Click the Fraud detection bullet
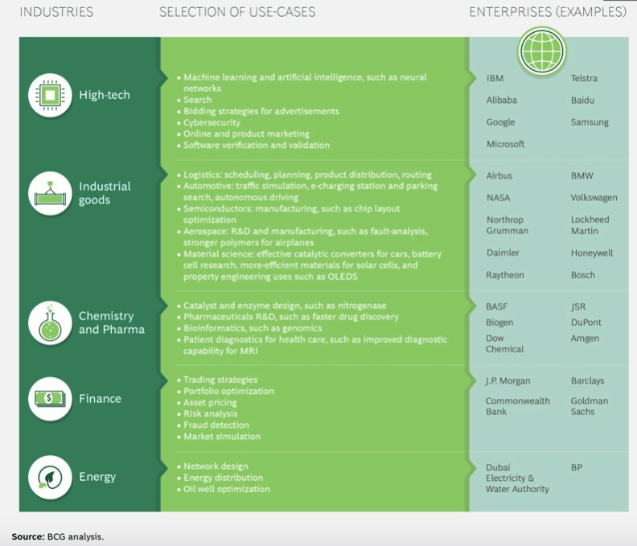This screenshot has height=546, width=637. point(213,425)
